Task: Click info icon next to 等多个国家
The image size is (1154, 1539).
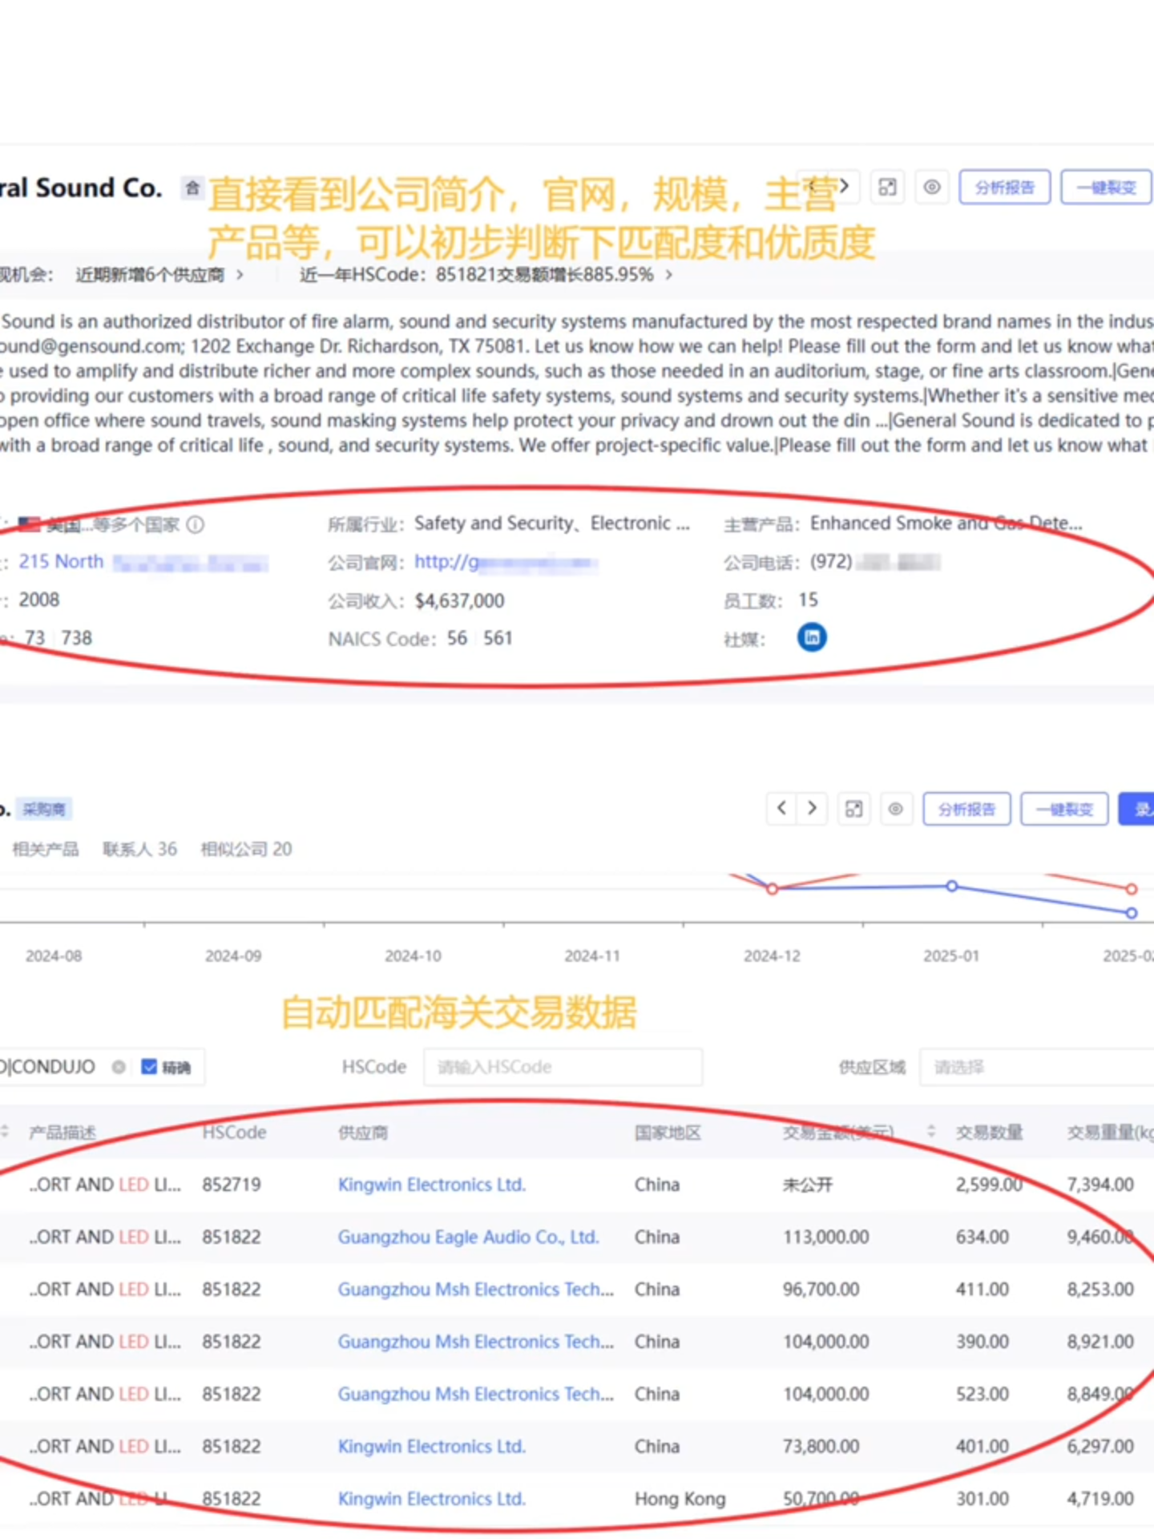Action: pos(196,524)
